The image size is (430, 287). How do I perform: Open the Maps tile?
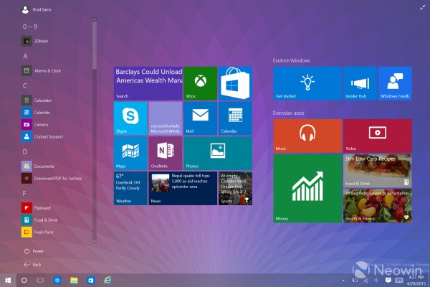point(130,152)
